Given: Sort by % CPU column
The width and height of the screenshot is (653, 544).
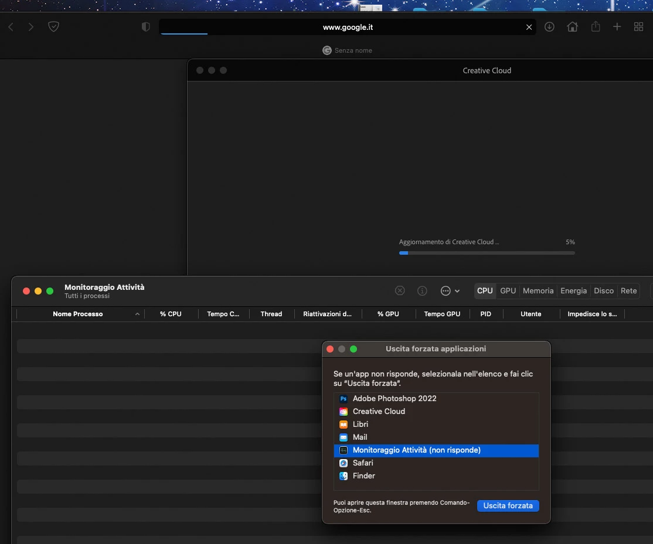Looking at the screenshot, I should click(x=171, y=314).
